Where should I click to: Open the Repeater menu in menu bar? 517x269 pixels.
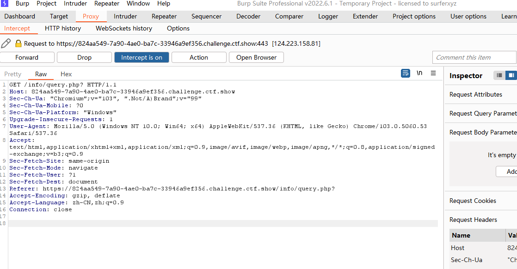107,4
